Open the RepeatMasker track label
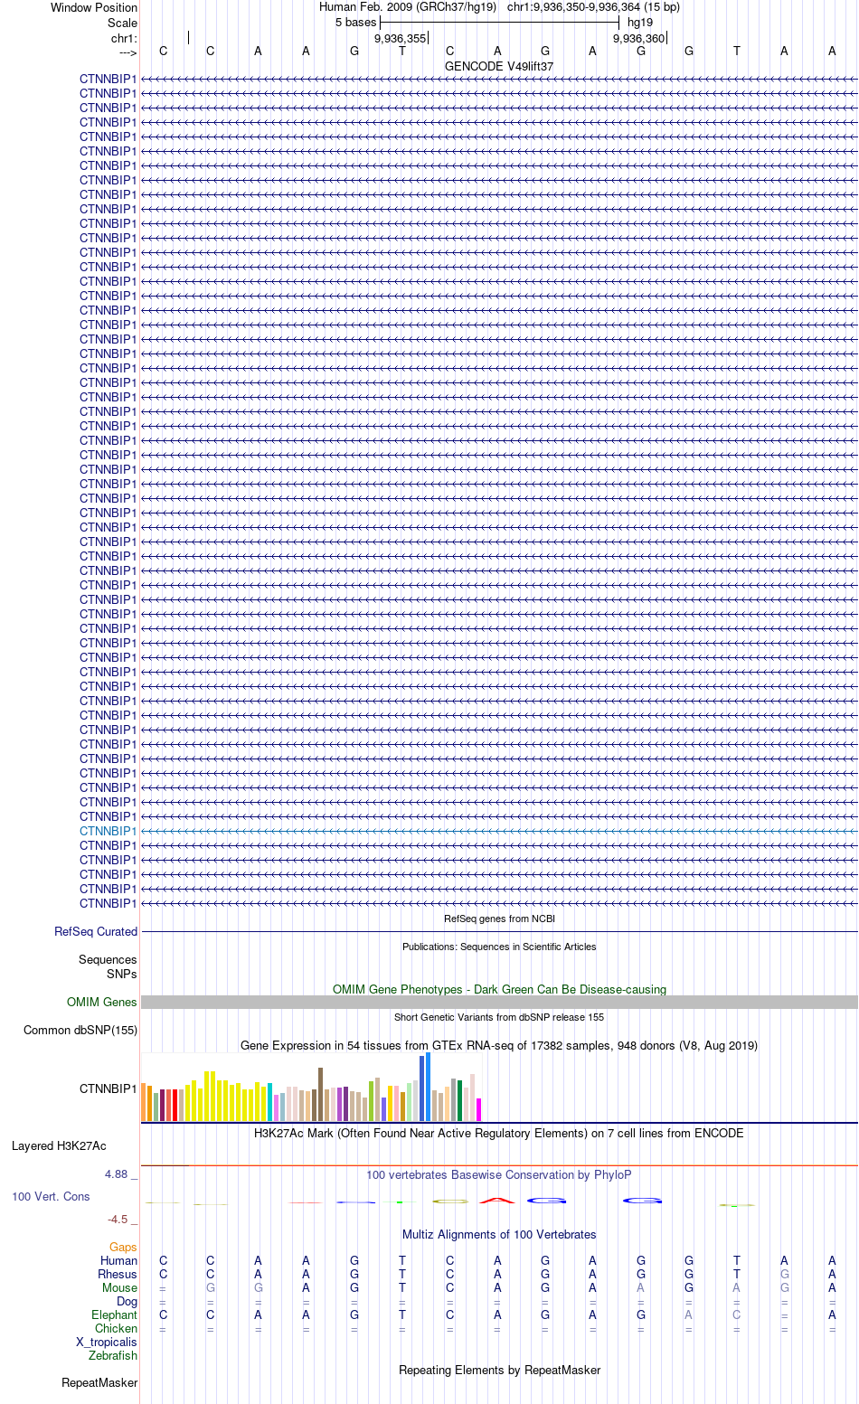859x1404 pixels. coord(99,1382)
